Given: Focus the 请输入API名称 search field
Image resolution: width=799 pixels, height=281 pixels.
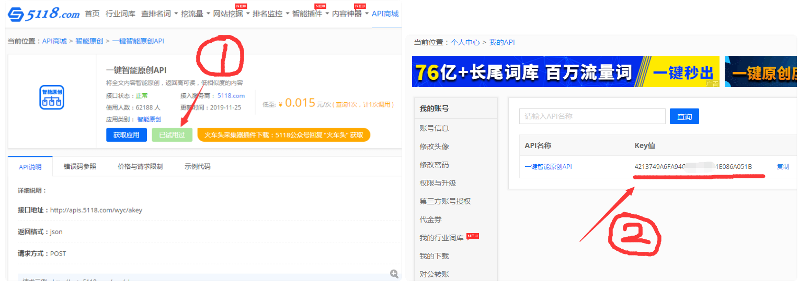Looking at the screenshot, I should pyautogui.click(x=592, y=116).
